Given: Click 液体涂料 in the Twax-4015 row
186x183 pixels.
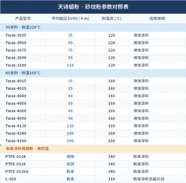Looking at the screenshot, I should click(x=141, y=81).
